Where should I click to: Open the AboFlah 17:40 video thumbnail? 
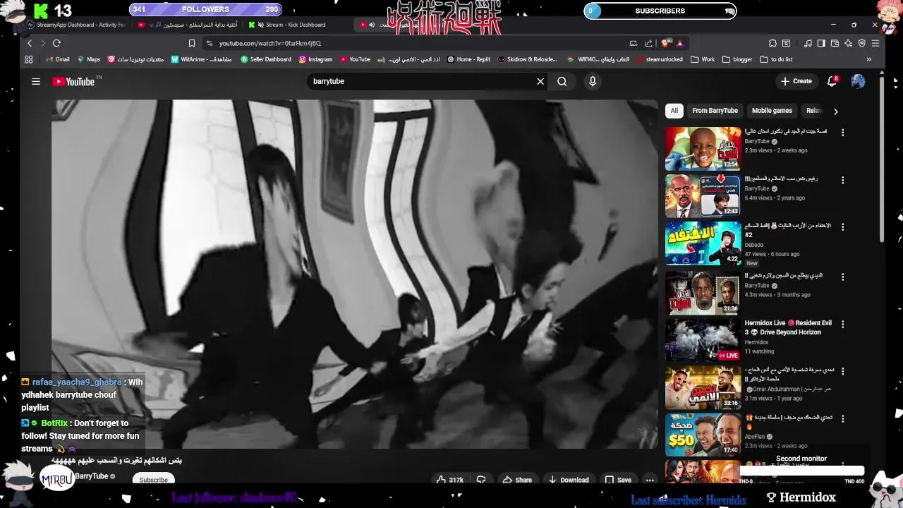[703, 435]
